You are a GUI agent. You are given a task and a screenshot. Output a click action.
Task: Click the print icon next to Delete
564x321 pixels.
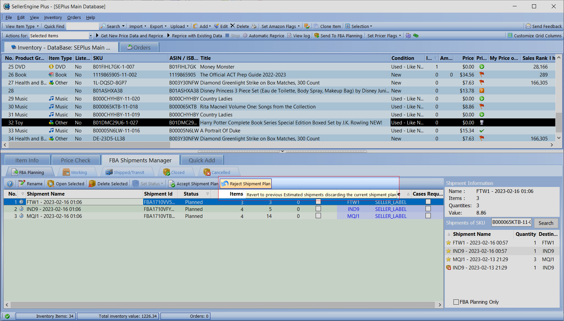click(254, 26)
